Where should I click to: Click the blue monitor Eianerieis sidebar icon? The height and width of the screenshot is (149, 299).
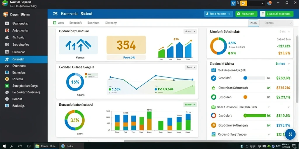coord(7,72)
